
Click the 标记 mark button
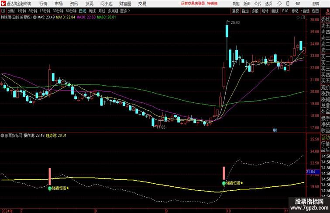click(295, 11)
